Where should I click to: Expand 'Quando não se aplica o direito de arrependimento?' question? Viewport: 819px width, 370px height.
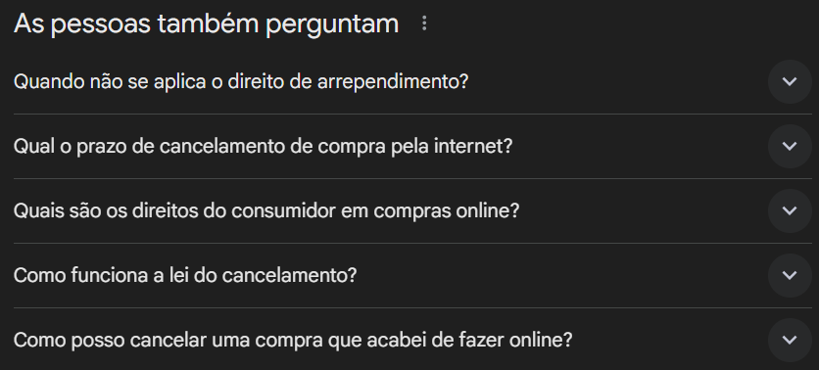click(412, 81)
